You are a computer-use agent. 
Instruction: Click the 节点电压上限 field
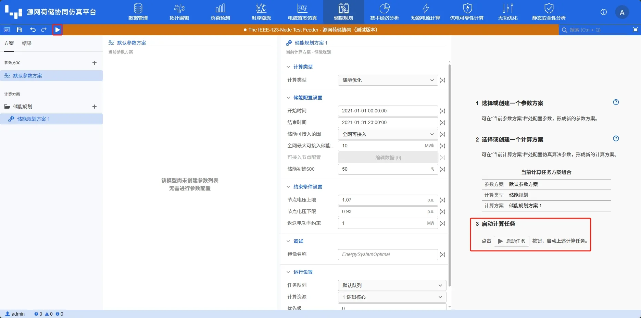coord(388,200)
